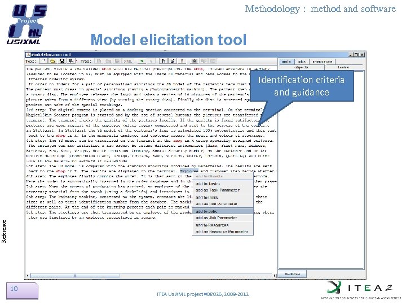Open the tasks tab

pyautogui.click(x=343, y=67)
